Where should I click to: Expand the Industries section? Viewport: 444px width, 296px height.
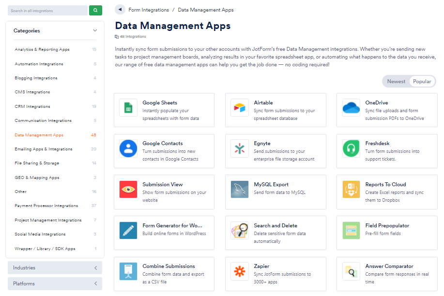point(55,267)
